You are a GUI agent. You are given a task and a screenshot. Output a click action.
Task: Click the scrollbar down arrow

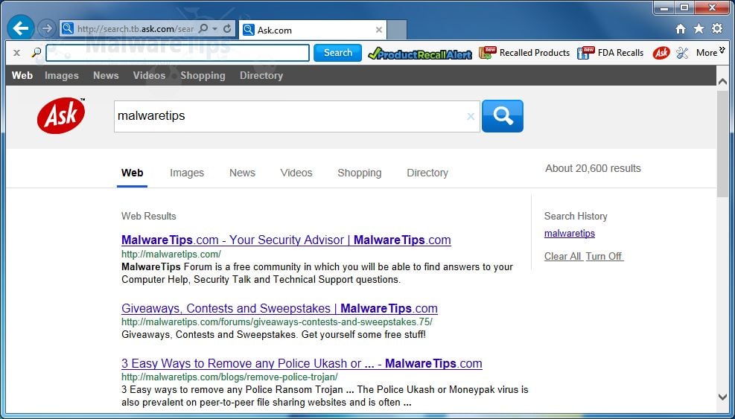coord(723,397)
